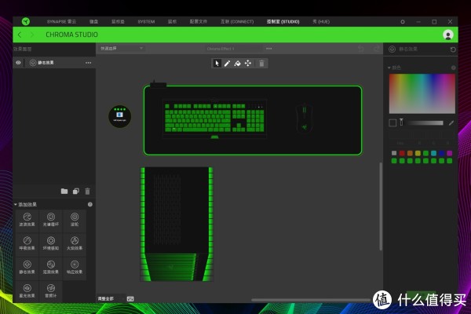Choose the yellow preset swatch
Viewport: 471px width, 314px height.
click(418, 153)
